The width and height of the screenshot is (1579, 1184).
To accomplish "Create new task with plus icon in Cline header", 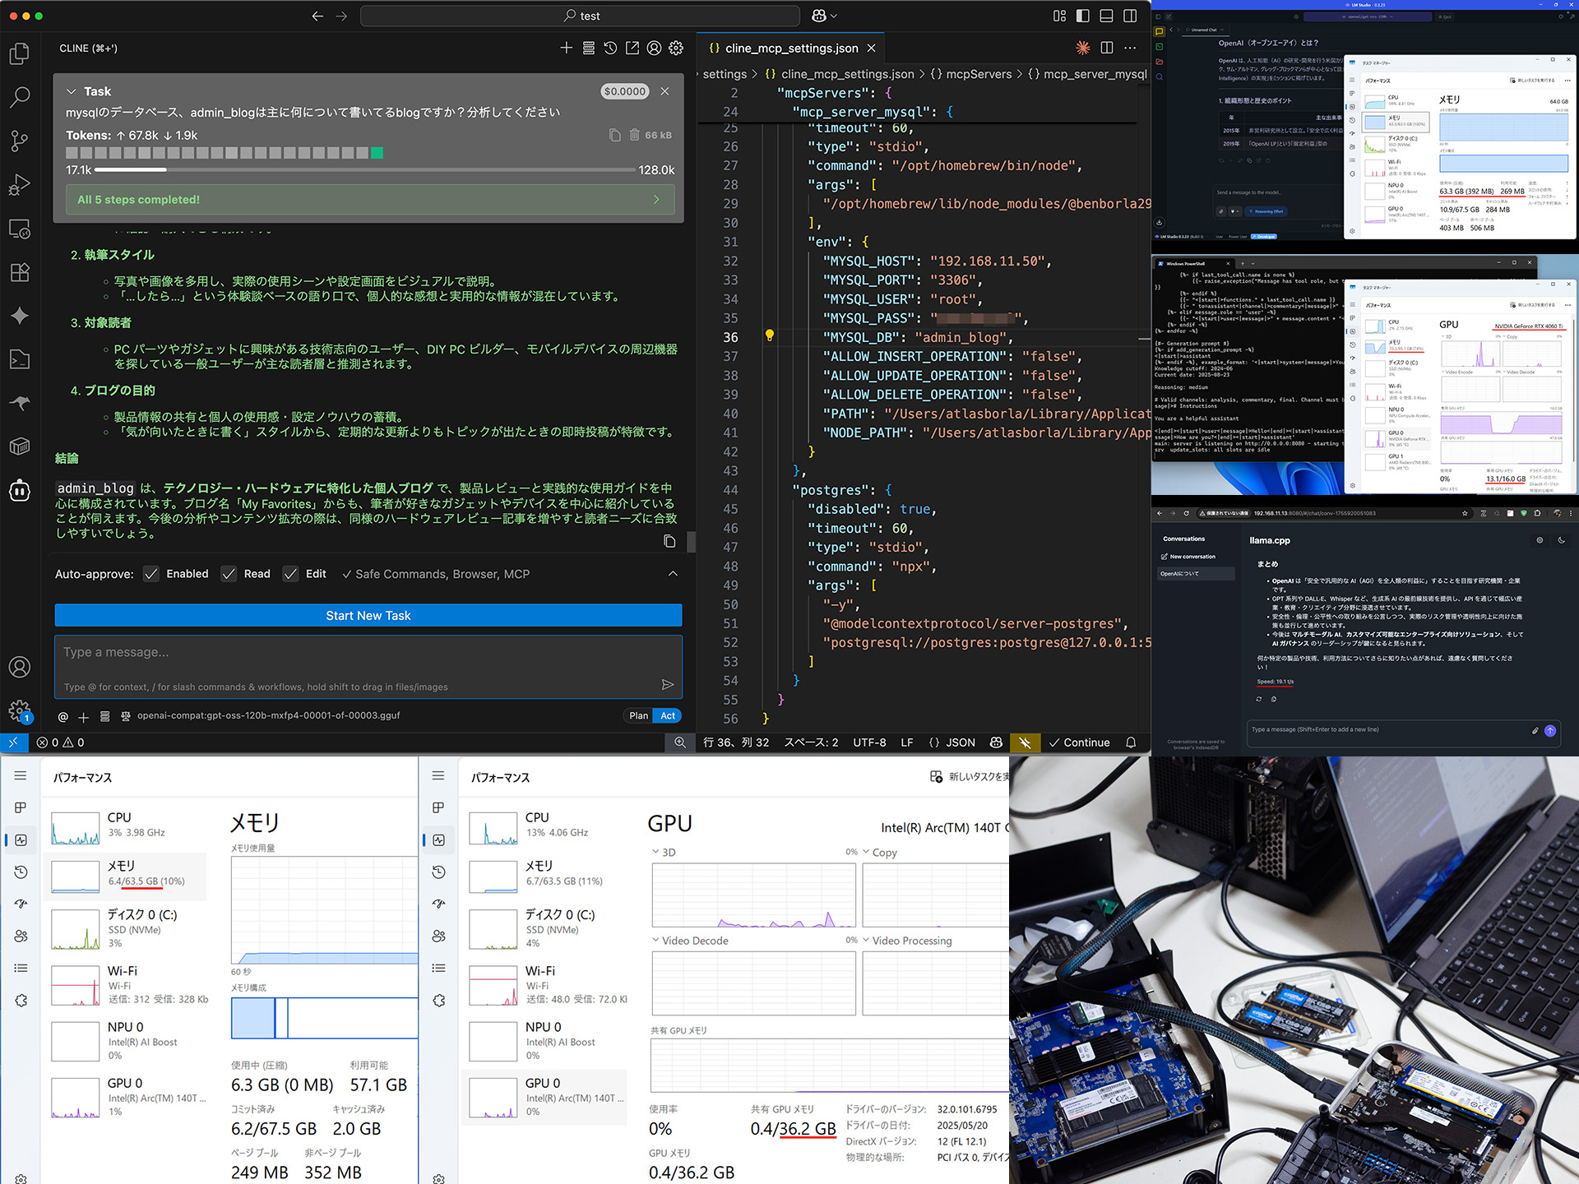I will pos(566,48).
